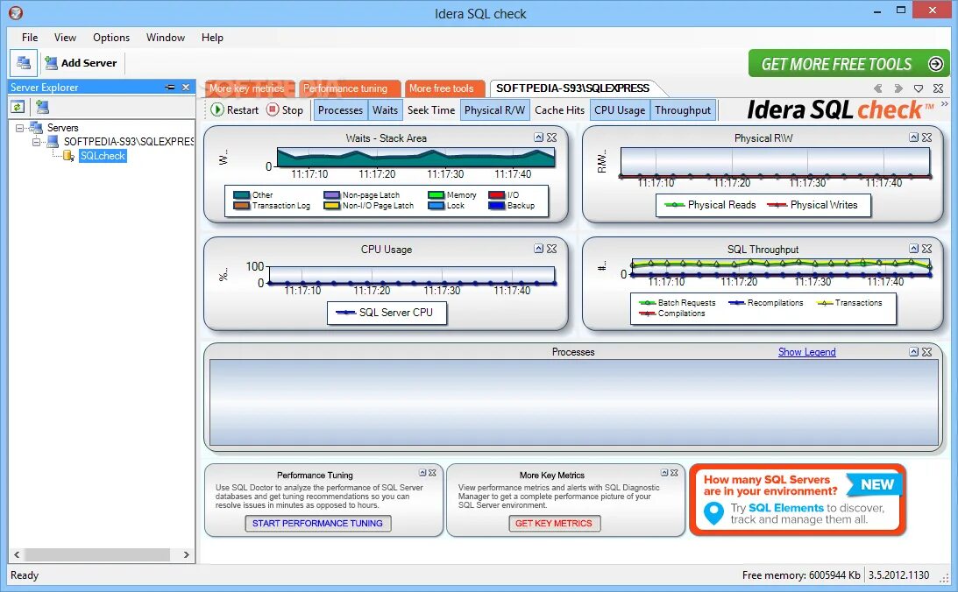Open the View menu
958x592 pixels.
tap(65, 38)
